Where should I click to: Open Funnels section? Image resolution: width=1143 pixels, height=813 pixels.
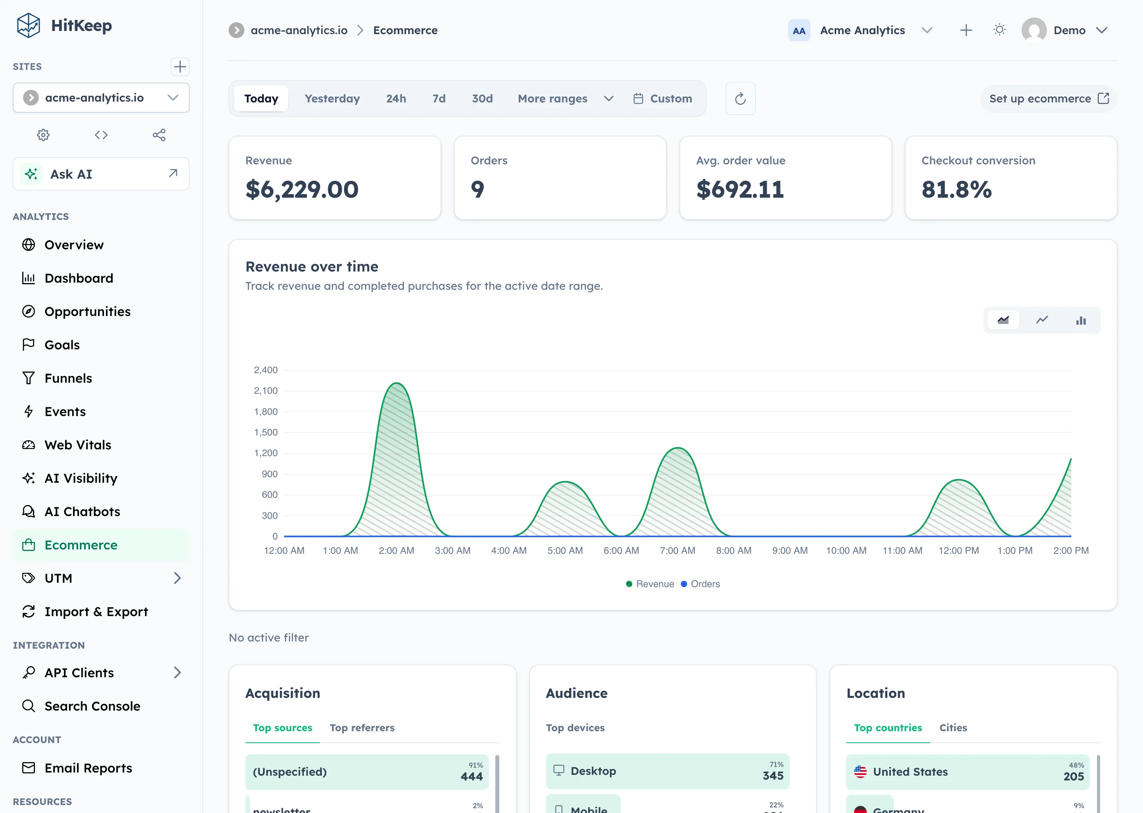[x=101, y=378]
